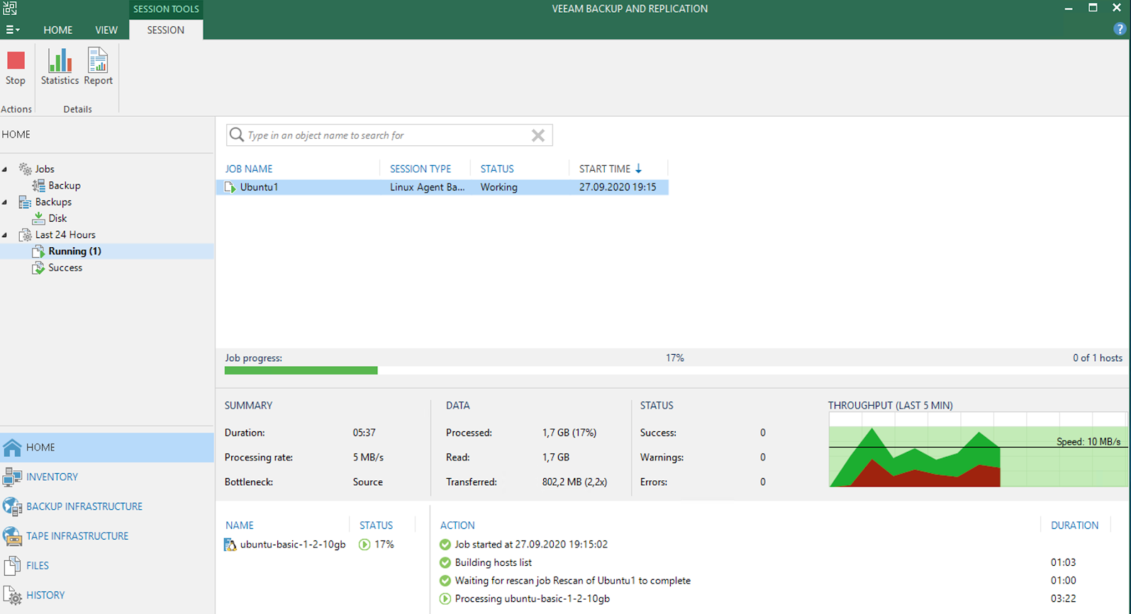Sort objects by NAME column
The height and width of the screenshot is (614, 1131).
[x=240, y=525]
